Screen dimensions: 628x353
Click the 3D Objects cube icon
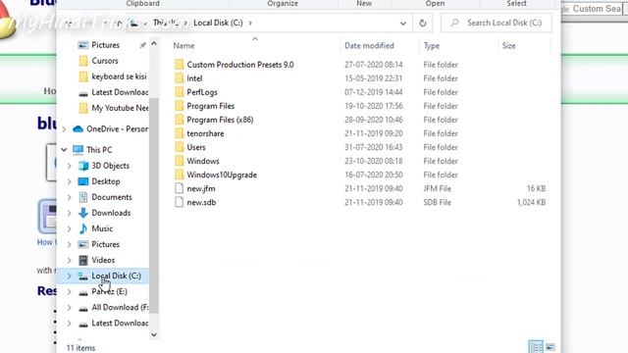click(x=83, y=166)
